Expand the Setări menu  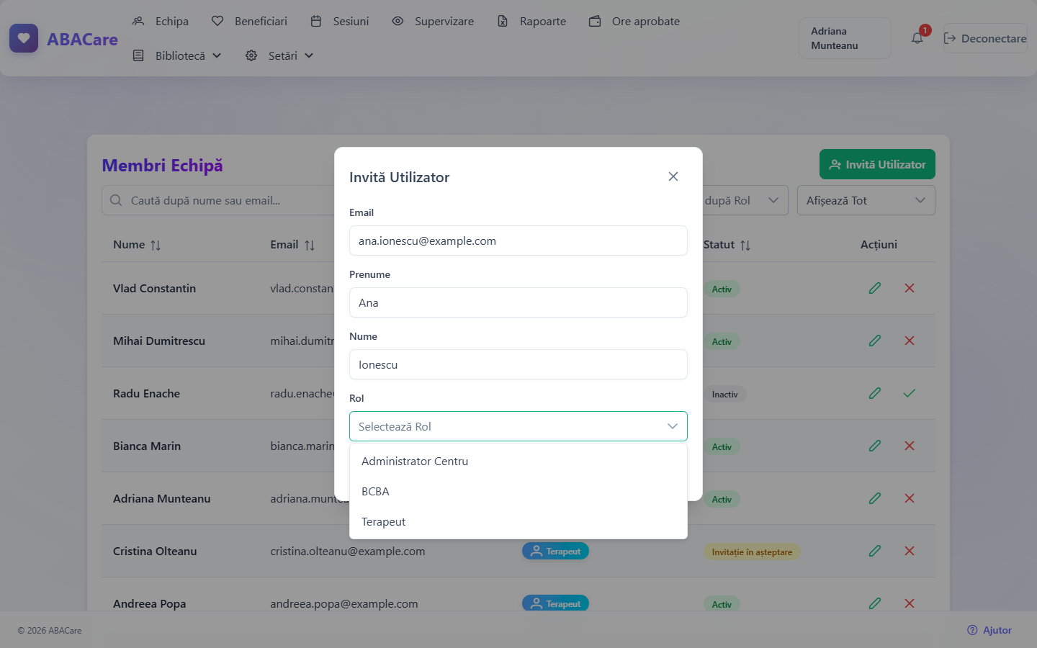click(279, 55)
